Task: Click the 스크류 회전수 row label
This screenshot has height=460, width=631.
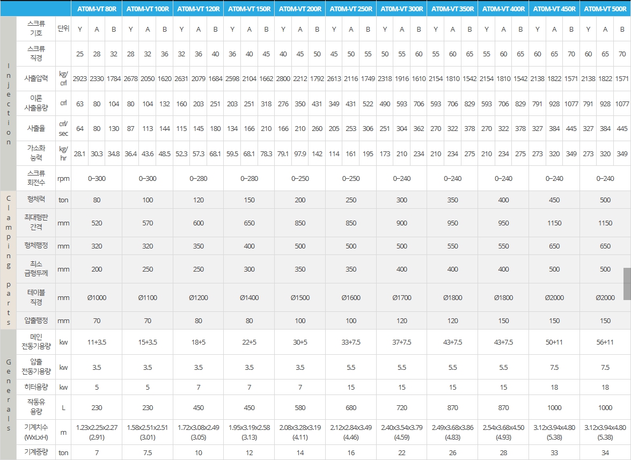Action: (36, 178)
